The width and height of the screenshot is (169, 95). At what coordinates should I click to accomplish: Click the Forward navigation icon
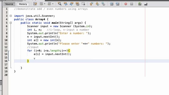click(49, 4)
